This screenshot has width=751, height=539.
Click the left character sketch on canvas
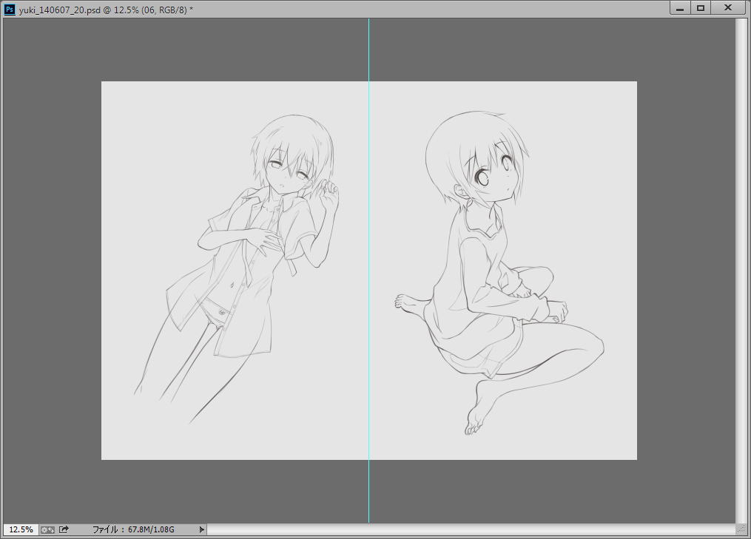tap(237, 268)
